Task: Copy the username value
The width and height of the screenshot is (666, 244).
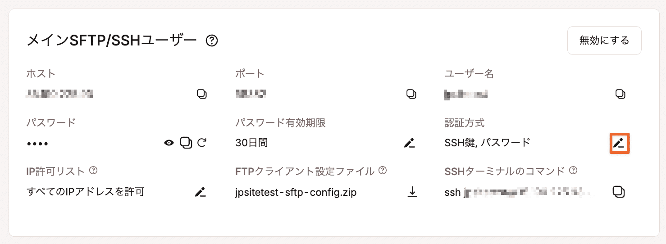Action: 620,94
